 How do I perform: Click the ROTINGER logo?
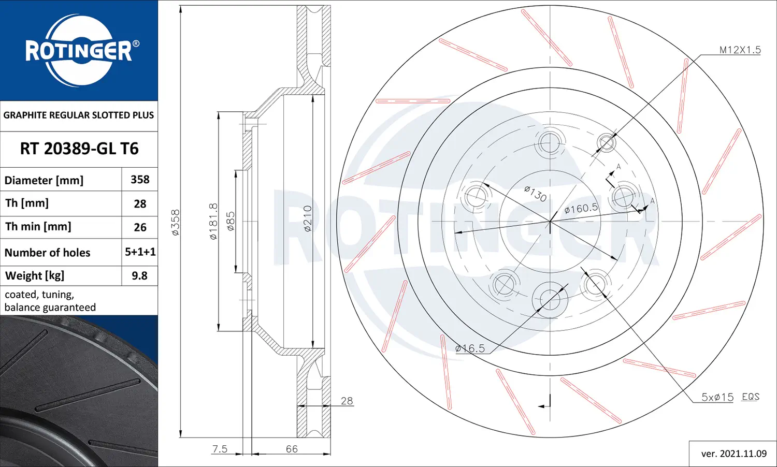[79, 50]
